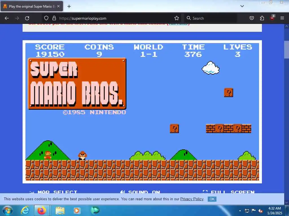Click the highest question mark block
Screen dimensions: 289x216
(229, 92)
